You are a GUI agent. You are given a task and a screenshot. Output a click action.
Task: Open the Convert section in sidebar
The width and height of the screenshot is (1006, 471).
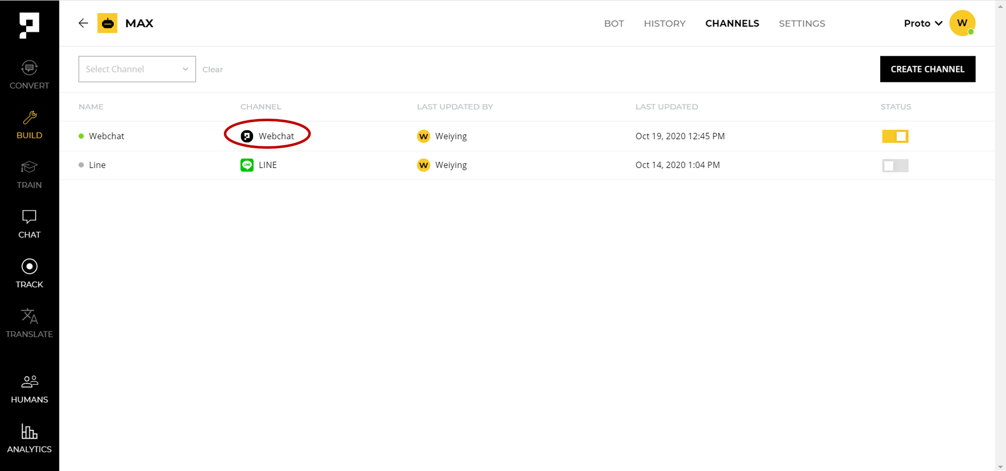tap(29, 75)
